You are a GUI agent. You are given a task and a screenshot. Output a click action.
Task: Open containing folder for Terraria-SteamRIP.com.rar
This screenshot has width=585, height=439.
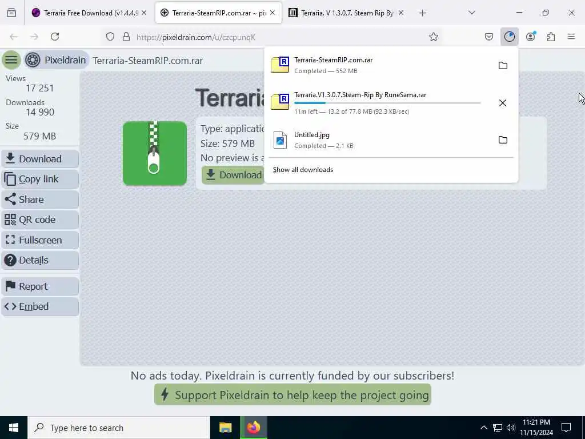[503, 66]
